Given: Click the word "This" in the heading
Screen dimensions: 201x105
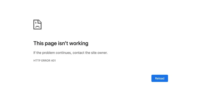Looking at the screenshot, I should pyautogui.click(x=38, y=43).
